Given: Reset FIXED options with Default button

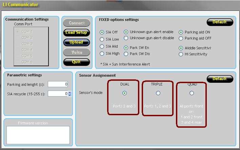Looking at the screenshot, I should (x=220, y=22).
